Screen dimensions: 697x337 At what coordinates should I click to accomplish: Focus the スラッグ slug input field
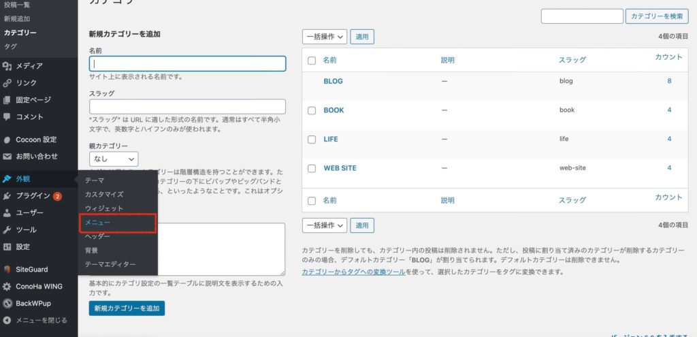pos(187,107)
